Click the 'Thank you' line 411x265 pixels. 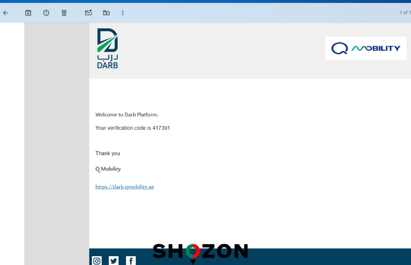pyautogui.click(x=108, y=153)
